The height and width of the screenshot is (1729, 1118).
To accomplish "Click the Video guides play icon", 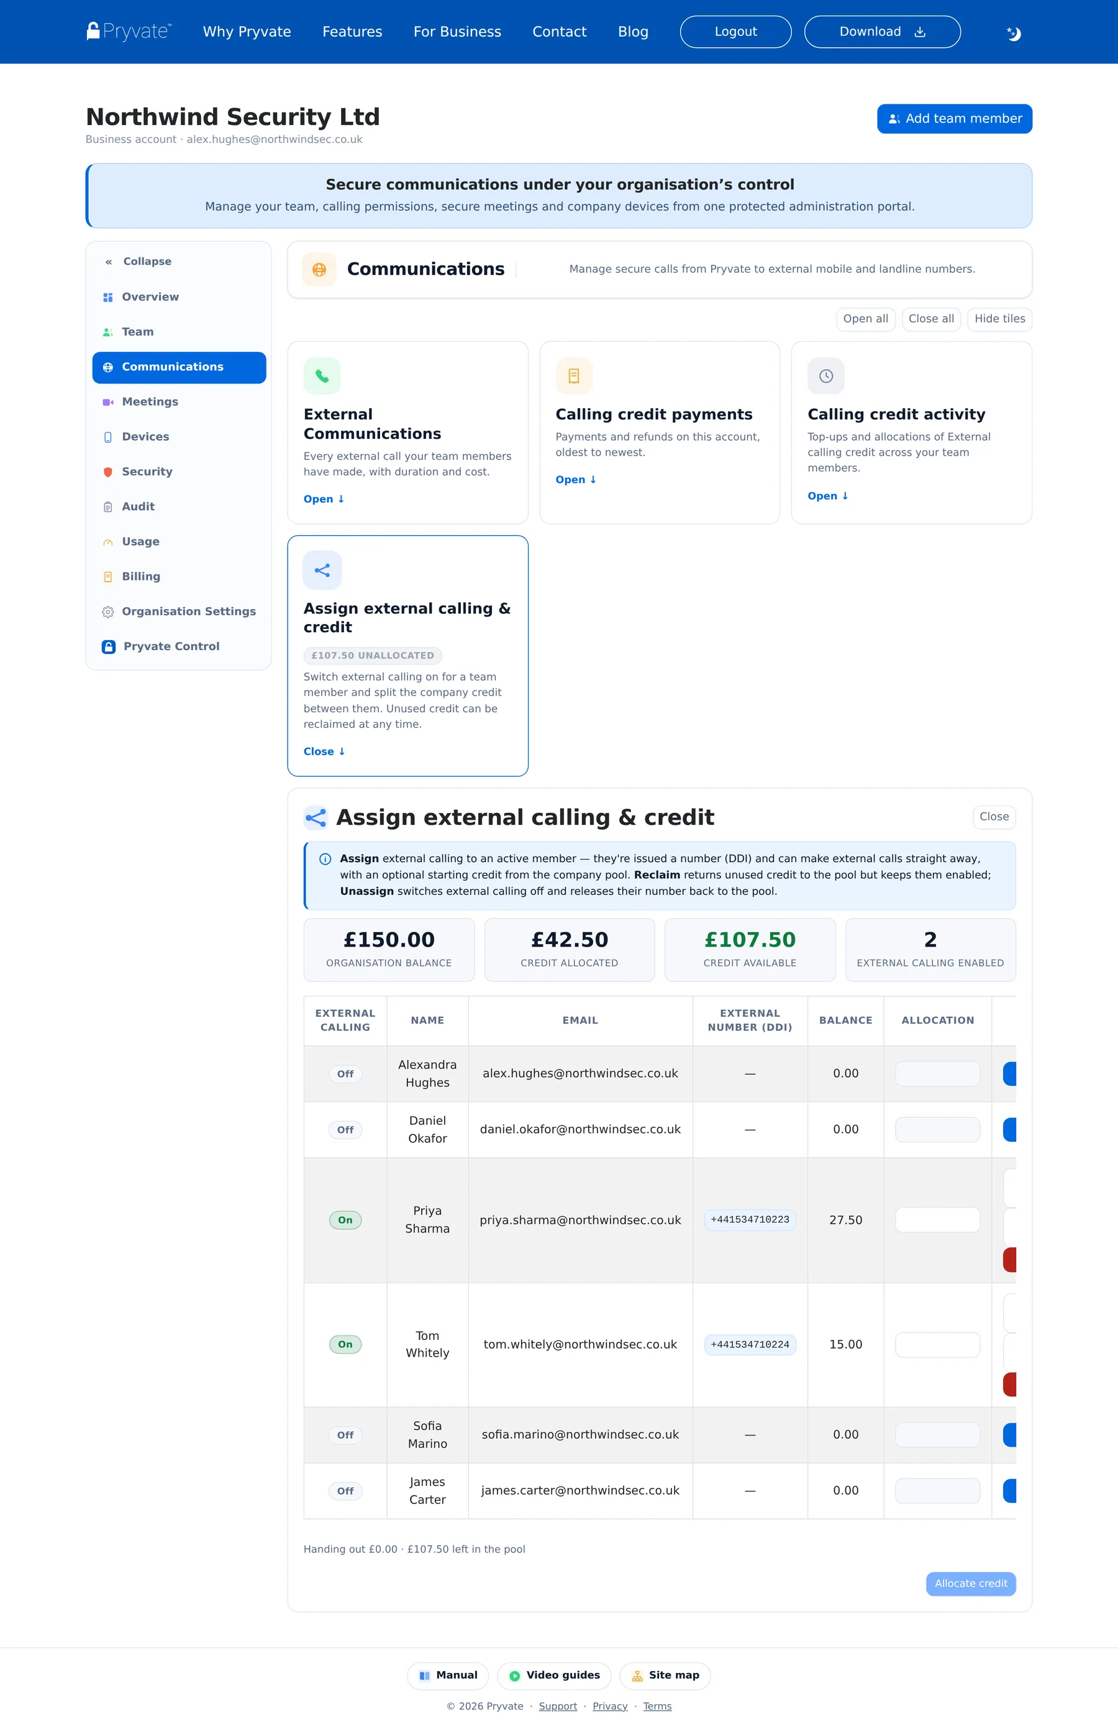I will coord(515,1676).
